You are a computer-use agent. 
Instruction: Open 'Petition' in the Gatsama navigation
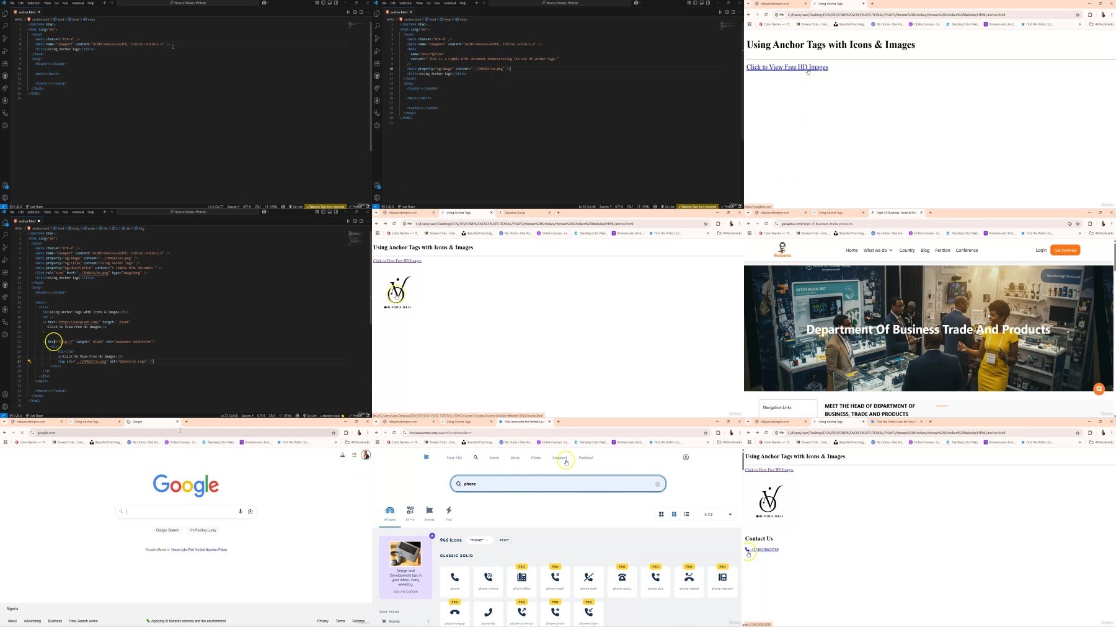(942, 251)
